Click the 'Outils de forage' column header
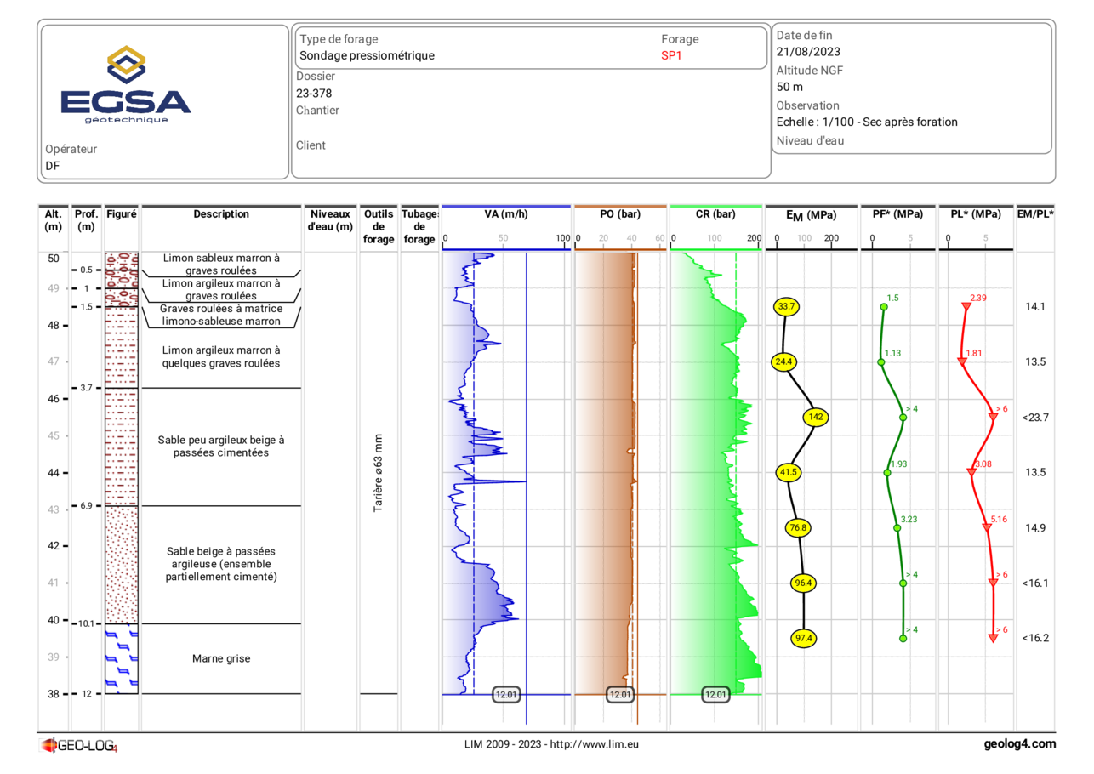Viewport: 1094px width, 774px height. pyautogui.click(x=379, y=227)
